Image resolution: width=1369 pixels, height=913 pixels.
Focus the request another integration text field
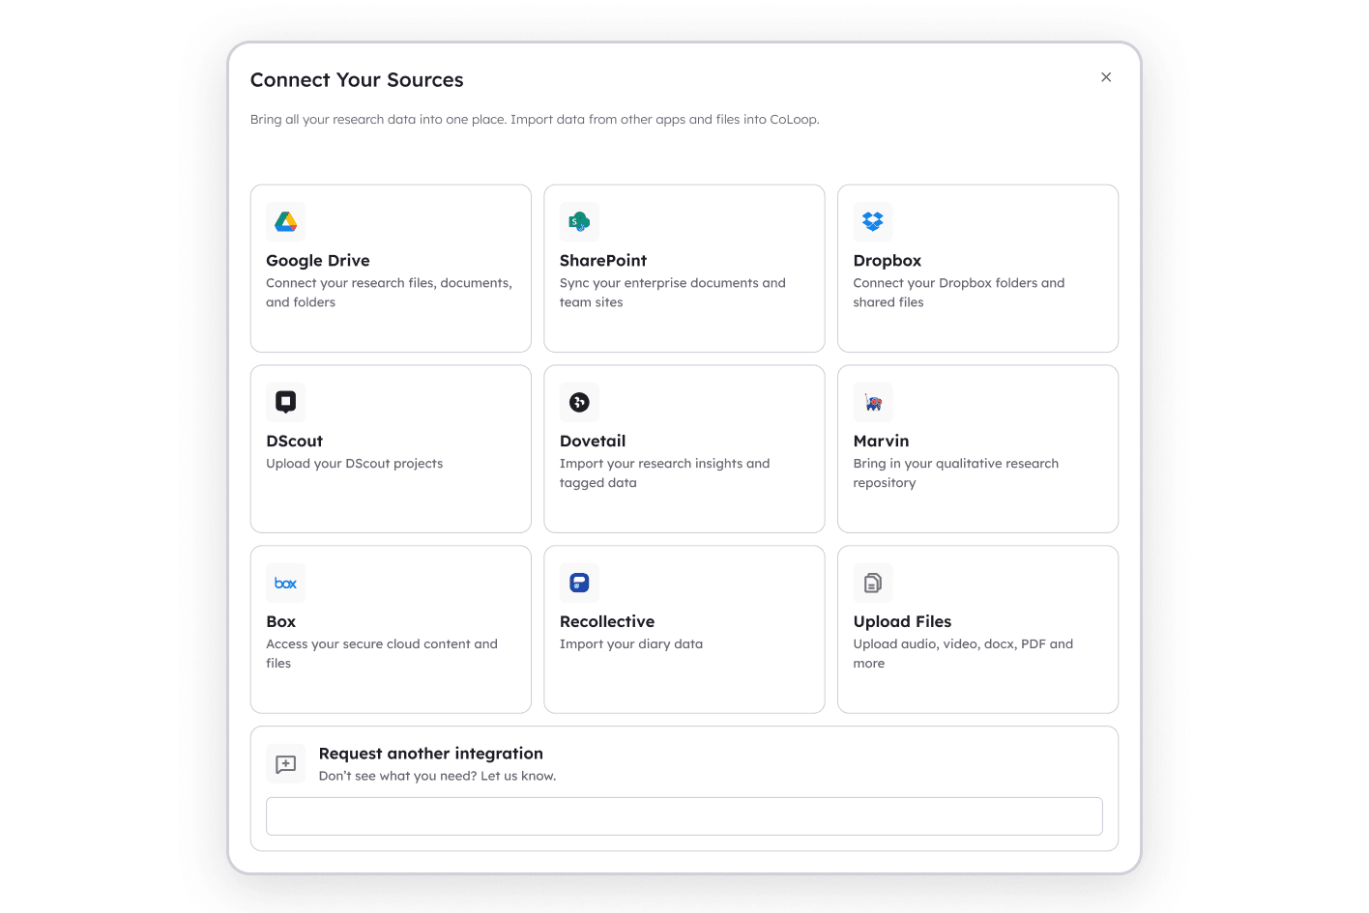point(684,816)
